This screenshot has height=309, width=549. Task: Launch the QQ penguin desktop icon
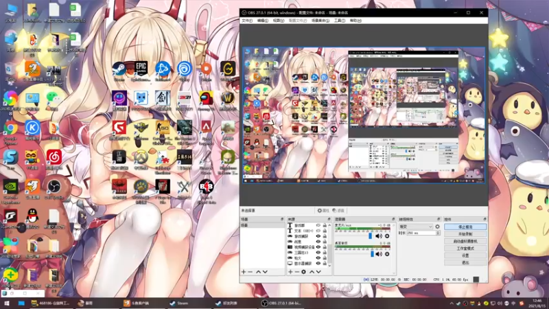[32, 216]
